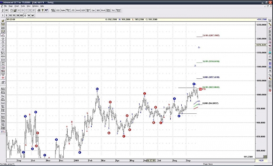
Task: Click the context help arrow icon
Action: tap(46, 10)
